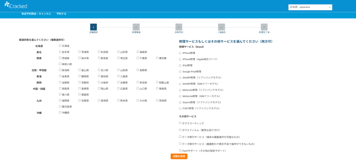This screenshot has height=162, width=356.
Task: Tick the 大阪府 checkbox
Action: (99, 82)
